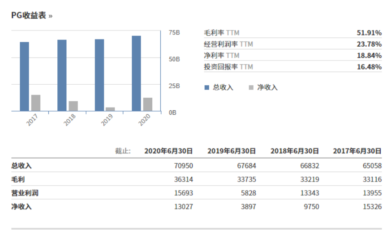This screenshot has height=230, width=387.
Task: Select gross profit value 36314
Action: (183, 179)
